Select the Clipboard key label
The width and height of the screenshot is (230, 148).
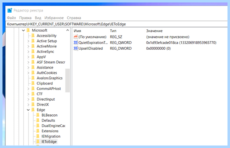[44, 83]
